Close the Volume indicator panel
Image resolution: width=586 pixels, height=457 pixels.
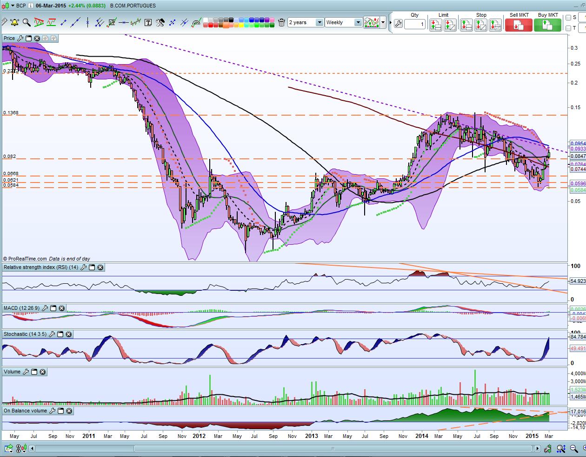pos(43,372)
